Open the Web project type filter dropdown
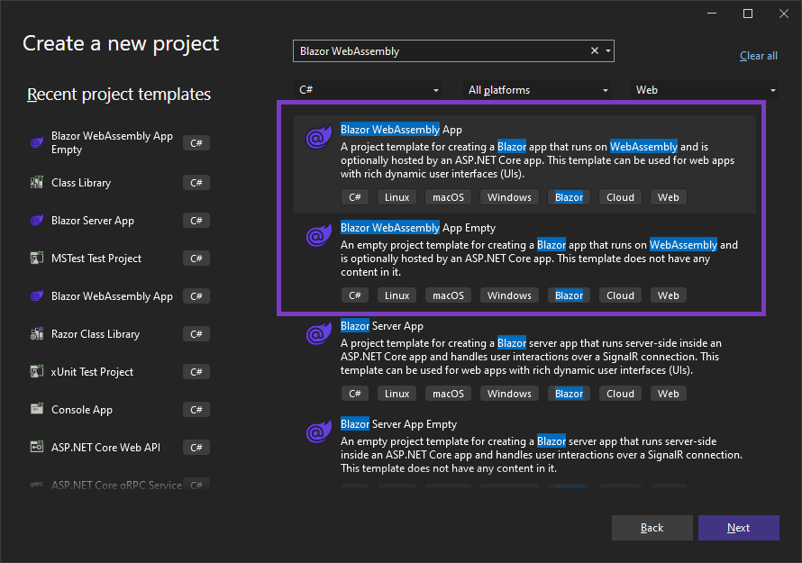 pos(705,90)
